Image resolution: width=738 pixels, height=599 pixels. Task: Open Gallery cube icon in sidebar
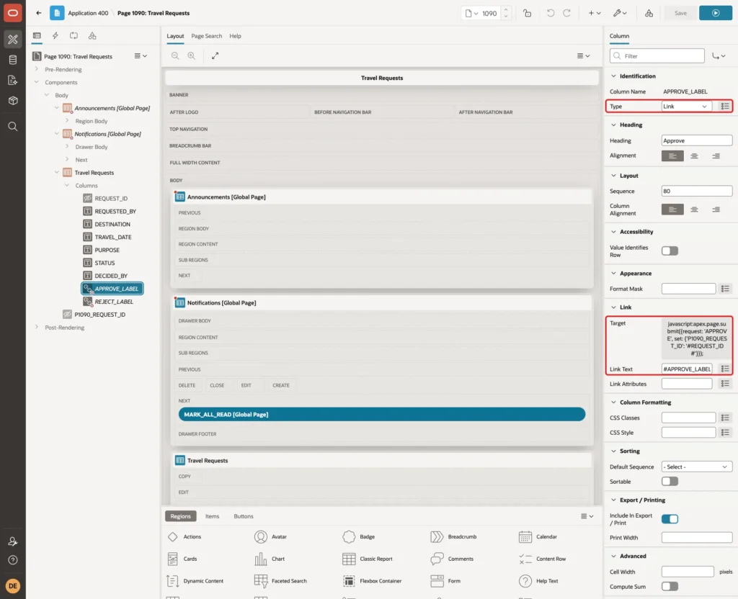(x=13, y=100)
